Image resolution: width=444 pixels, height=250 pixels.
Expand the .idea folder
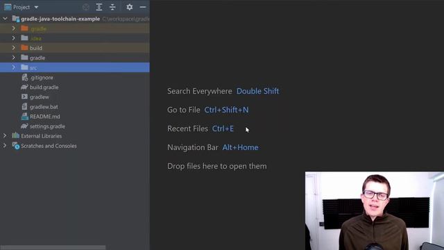click(x=14, y=38)
